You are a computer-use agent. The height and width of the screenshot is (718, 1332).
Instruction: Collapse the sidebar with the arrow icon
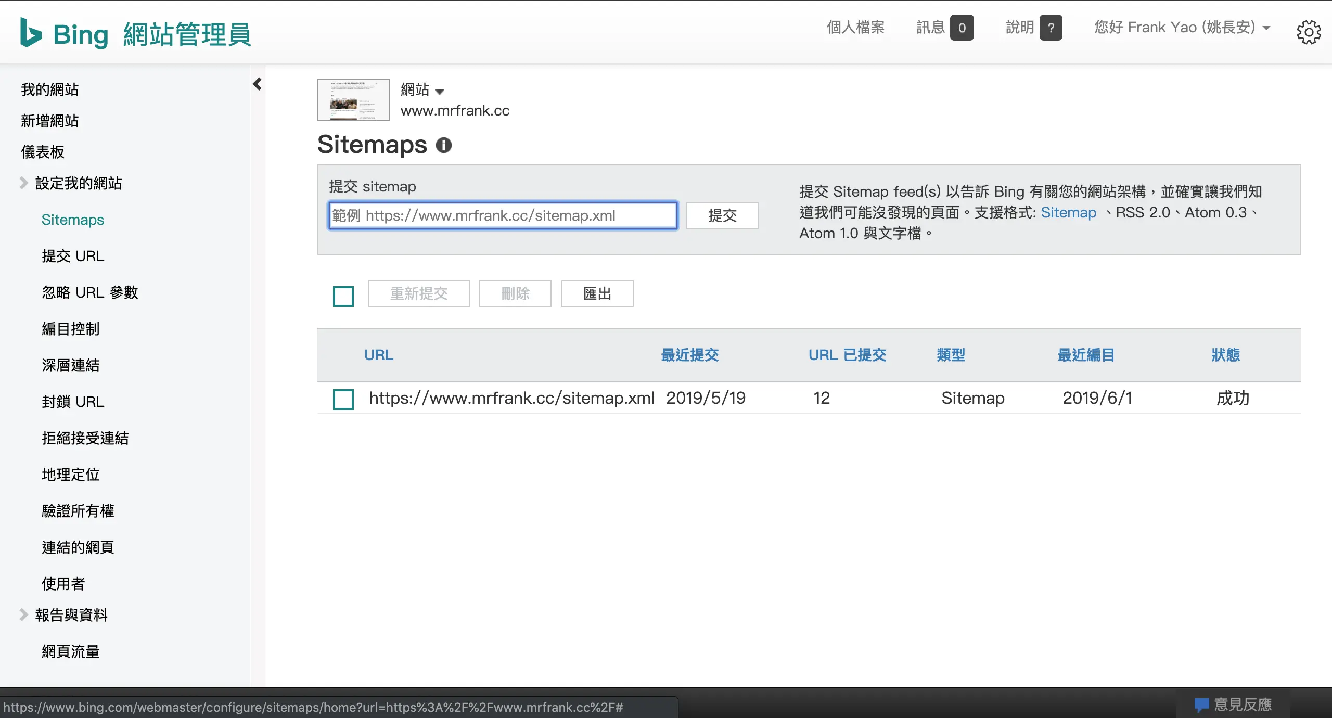pyautogui.click(x=257, y=84)
